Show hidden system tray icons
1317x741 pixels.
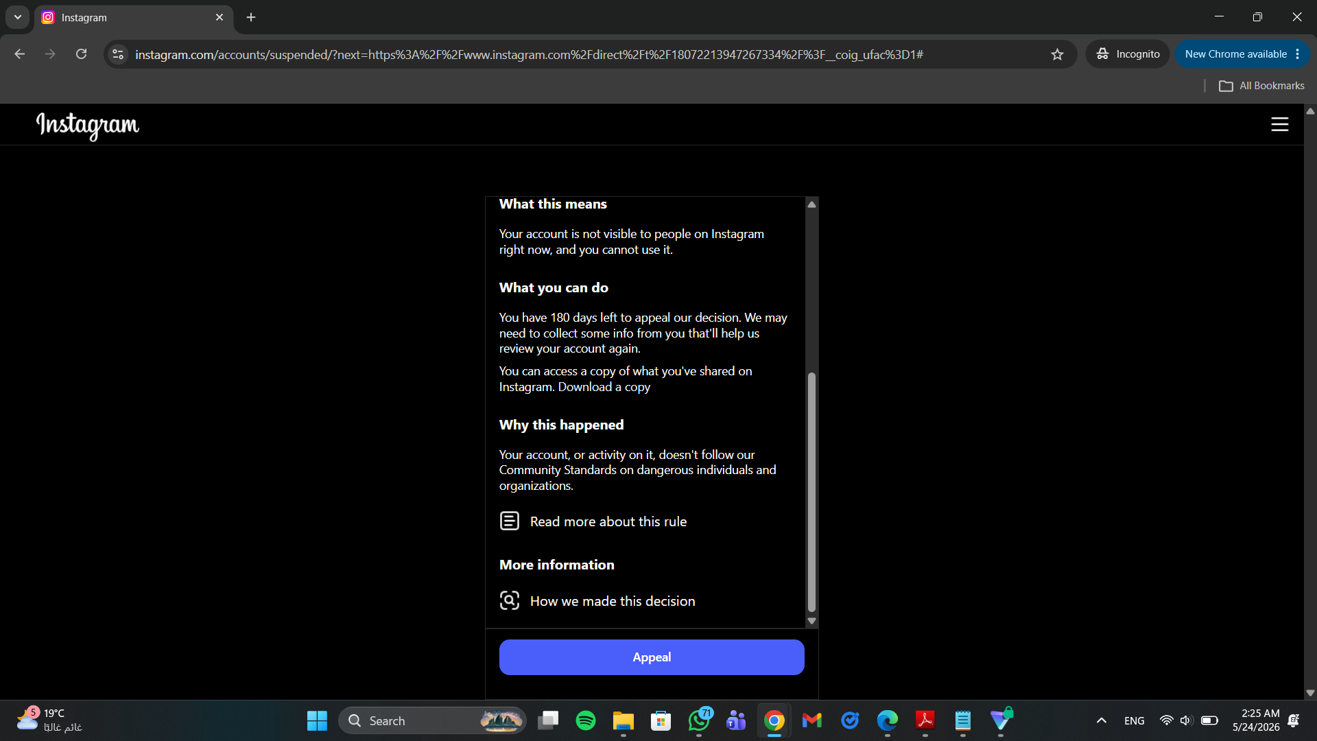1102,720
